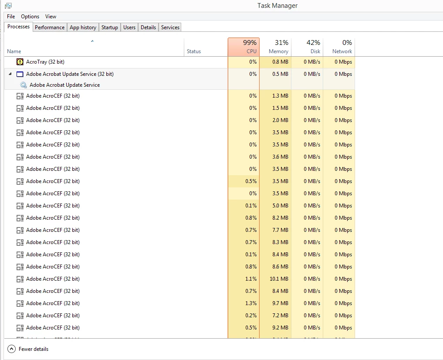The image size is (443, 360).
Task: Click AcroCEF icon in the 8.3 MB row
Action: pos(20,242)
